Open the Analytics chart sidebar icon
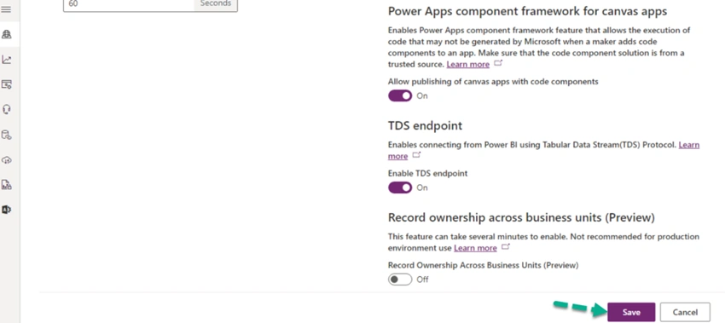Image resolution: width=725 pixels, height=323 pixels. 7,60
